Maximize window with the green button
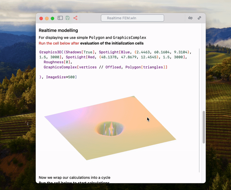231x190 pixels. pos(53,18)
